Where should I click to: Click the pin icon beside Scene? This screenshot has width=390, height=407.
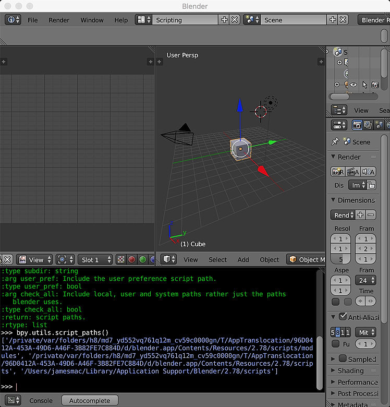(x=336, y=142)
